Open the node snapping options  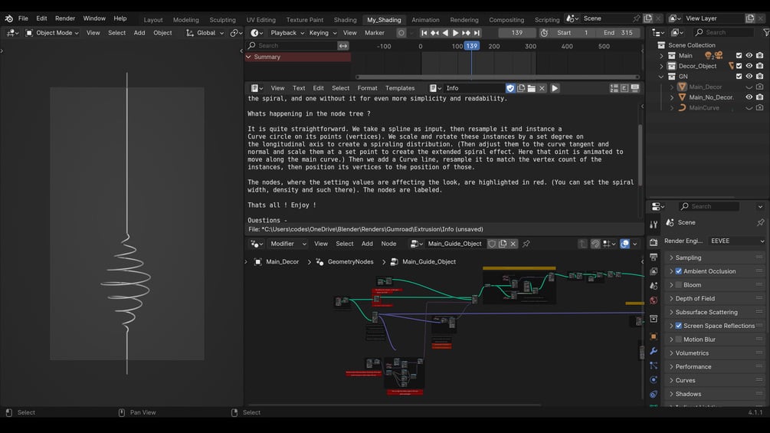609,244
